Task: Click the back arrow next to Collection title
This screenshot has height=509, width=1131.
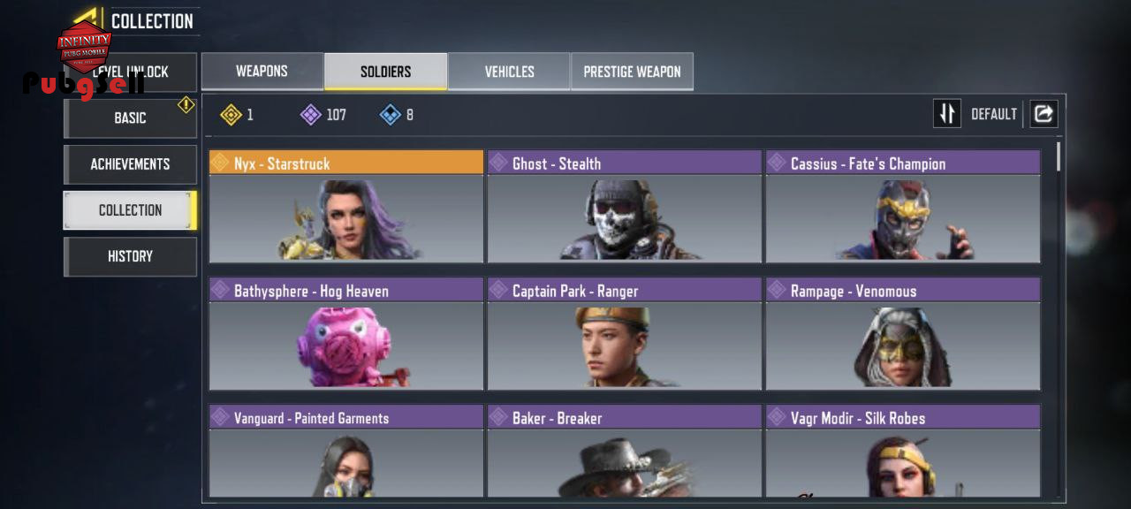Action: pyautogui.click(x=88, y=19)
